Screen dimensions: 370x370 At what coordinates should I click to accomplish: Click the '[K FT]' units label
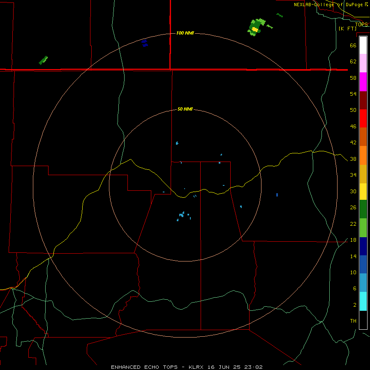pos(348,28)
